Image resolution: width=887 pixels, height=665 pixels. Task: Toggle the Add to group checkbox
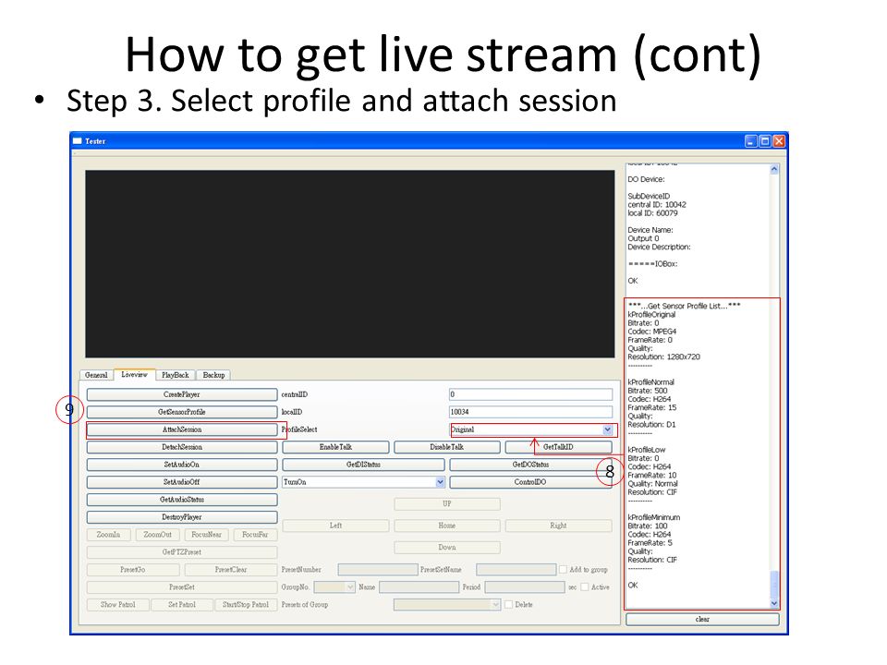click(564, 570)
